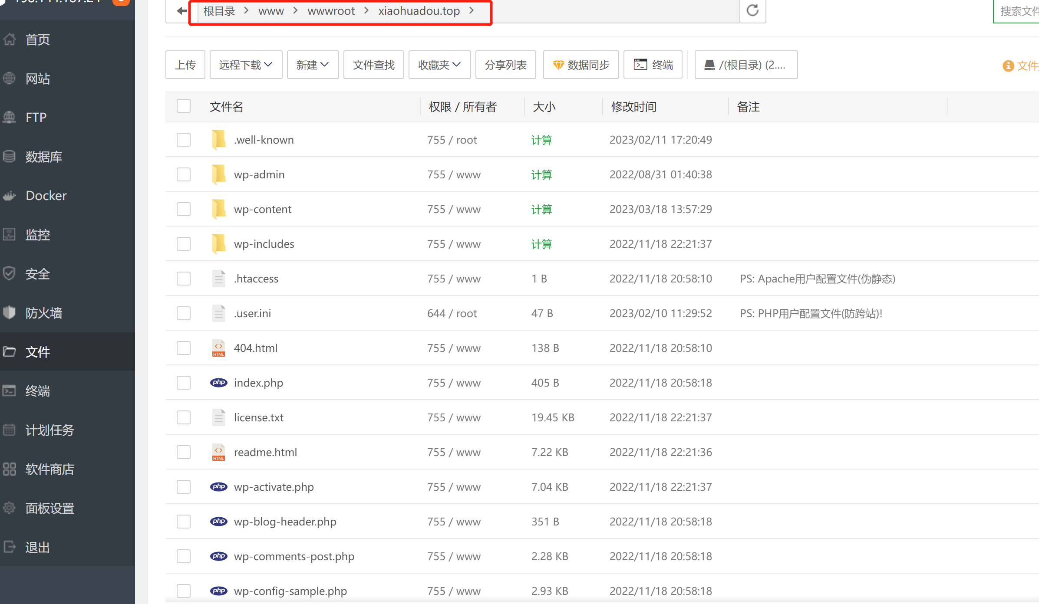
Task: Open the 数据同步 button
Action: click(x=581, y=65)
